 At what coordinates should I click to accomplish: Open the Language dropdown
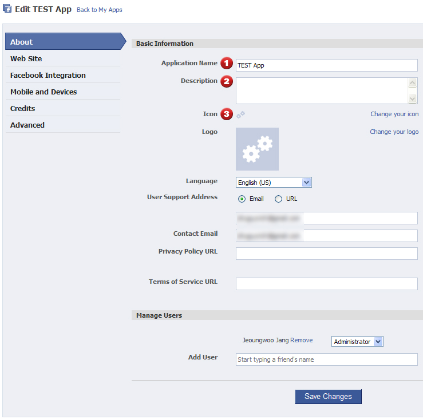tap(274, 183)
